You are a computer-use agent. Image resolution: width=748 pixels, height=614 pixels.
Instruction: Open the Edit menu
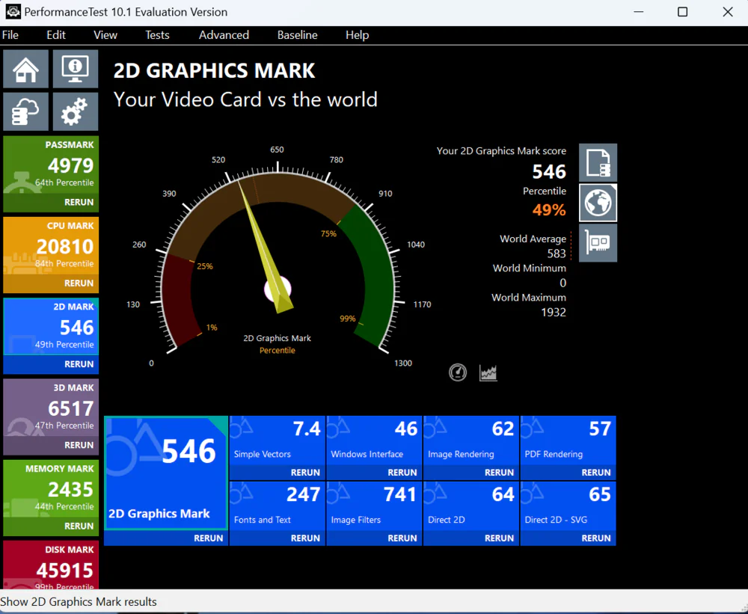(56, 35)
